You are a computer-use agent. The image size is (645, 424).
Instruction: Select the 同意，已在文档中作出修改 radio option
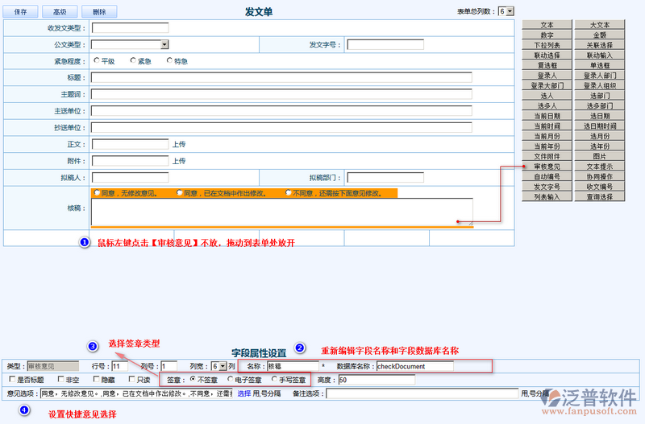pyautogui.click(x=179, y=192)
